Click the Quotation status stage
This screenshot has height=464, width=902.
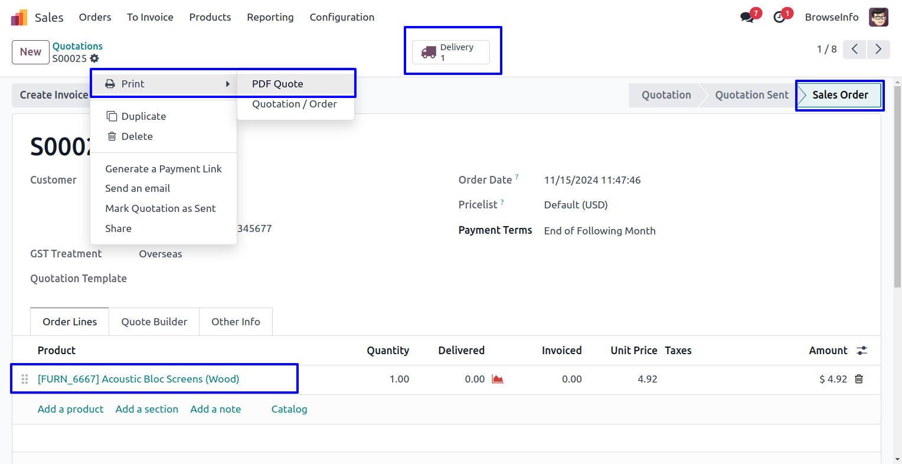(666, 95)
